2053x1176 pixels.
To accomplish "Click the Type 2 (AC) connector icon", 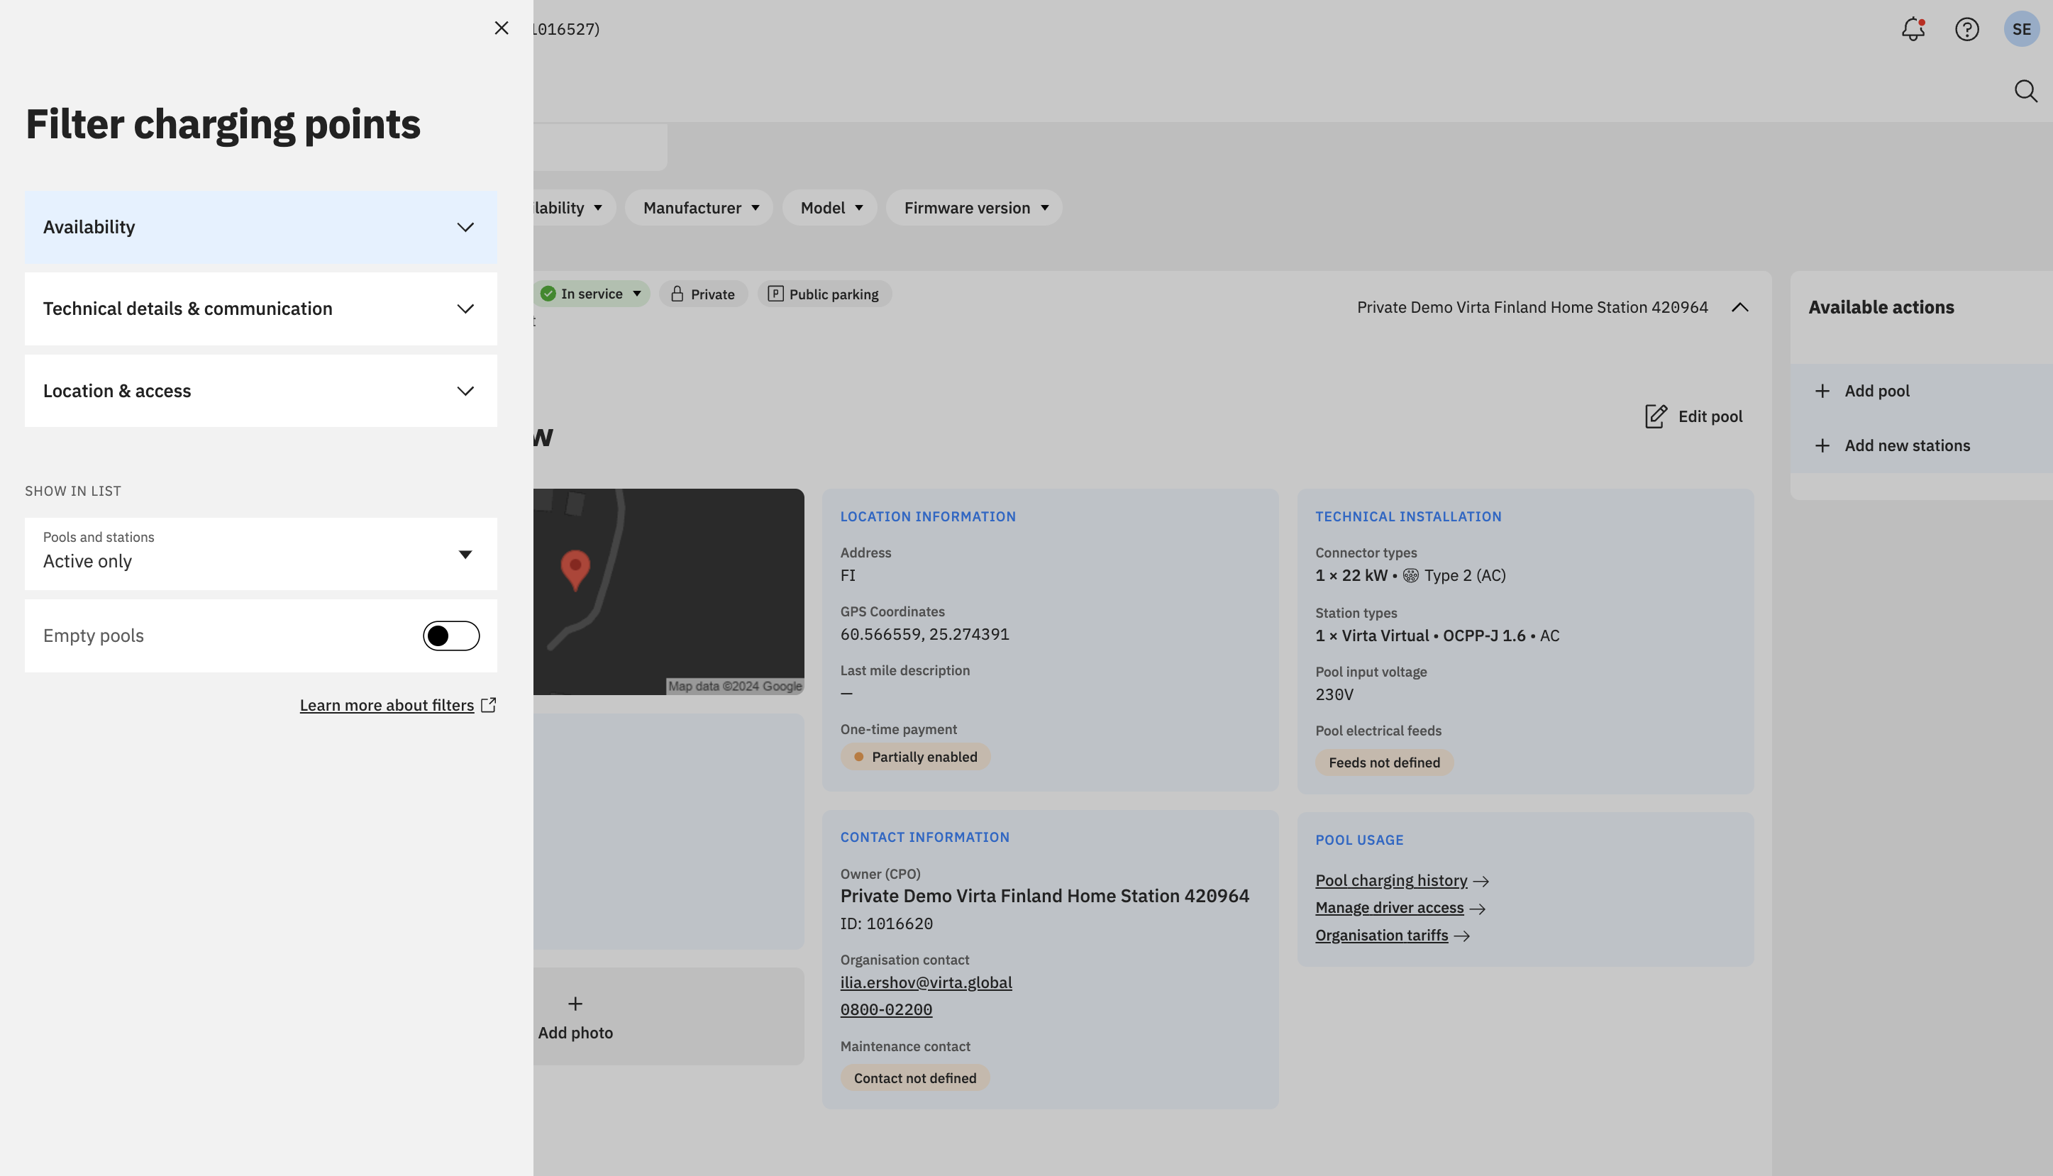I will tap(1410, 575).
